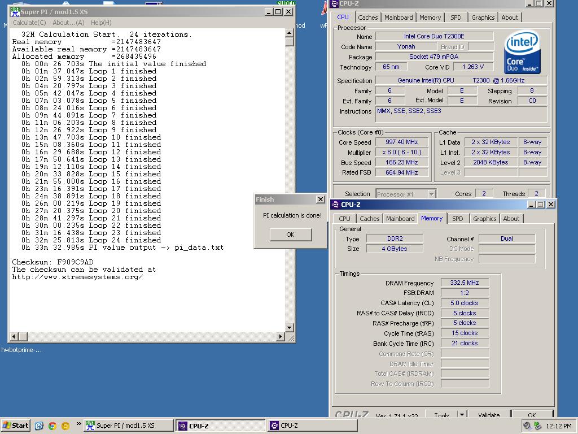
Task: Select Graphics tab in lower CPU-Z window
Action: pyautogui.click(x=484, y=219)
